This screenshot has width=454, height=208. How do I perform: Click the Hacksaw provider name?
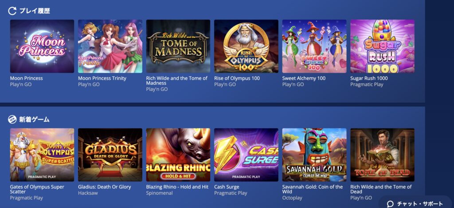tap(88, 193)
